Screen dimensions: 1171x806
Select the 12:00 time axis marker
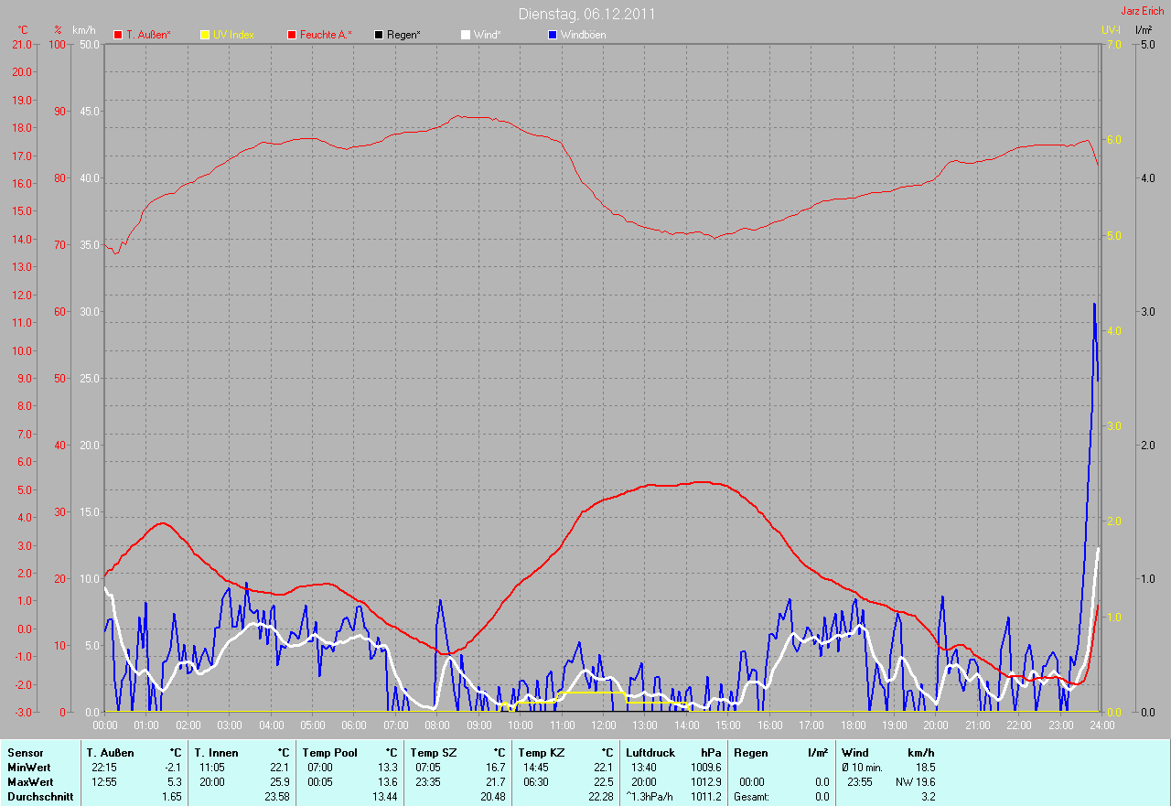coord(603,725)
